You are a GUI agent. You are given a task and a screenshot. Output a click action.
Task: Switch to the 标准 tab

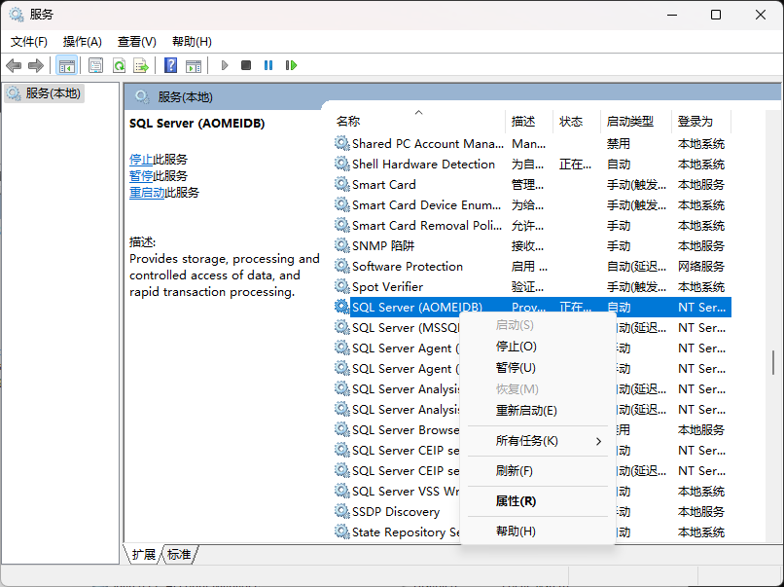(x=179, y=554)
